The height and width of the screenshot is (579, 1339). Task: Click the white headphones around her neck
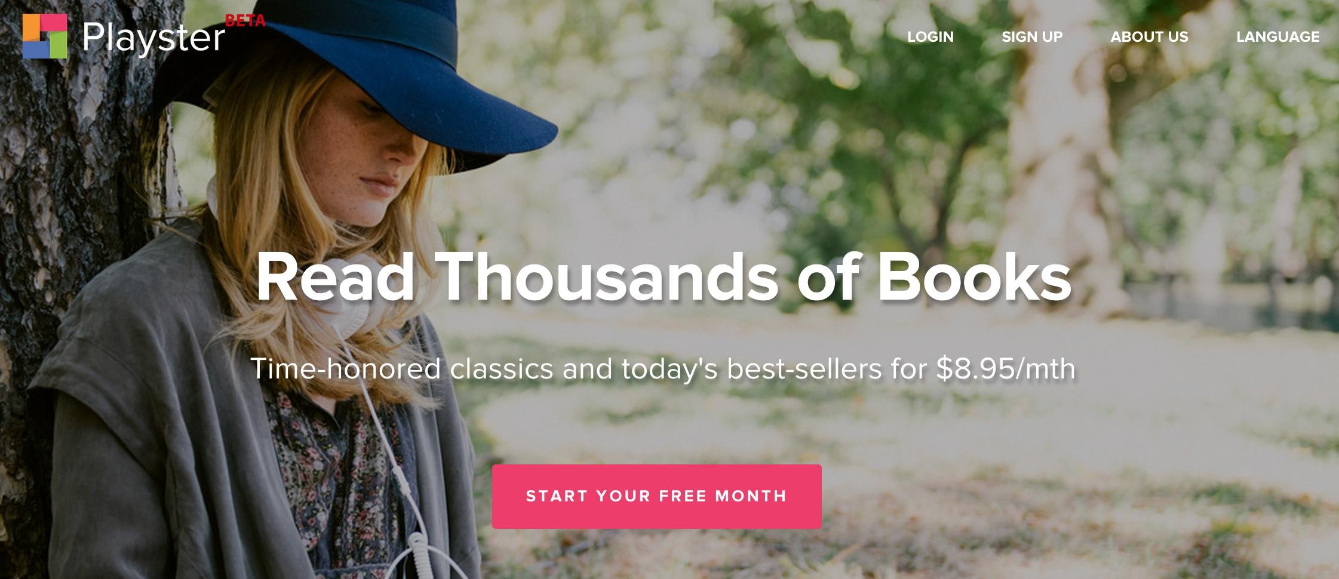352,287
